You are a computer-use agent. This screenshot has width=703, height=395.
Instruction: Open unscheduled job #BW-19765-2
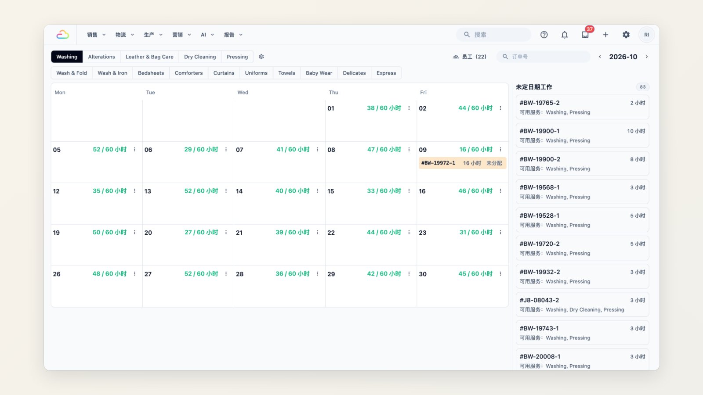pyautogui.click(x=582, y=107)
